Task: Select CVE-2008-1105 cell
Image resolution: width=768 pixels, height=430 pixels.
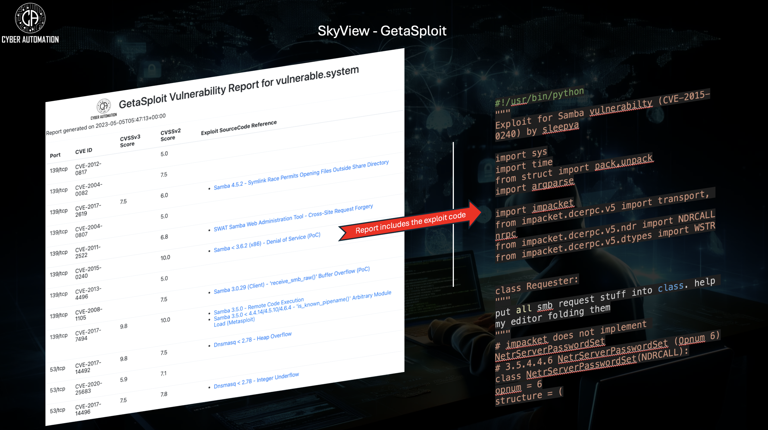Action: pos(89,314)
